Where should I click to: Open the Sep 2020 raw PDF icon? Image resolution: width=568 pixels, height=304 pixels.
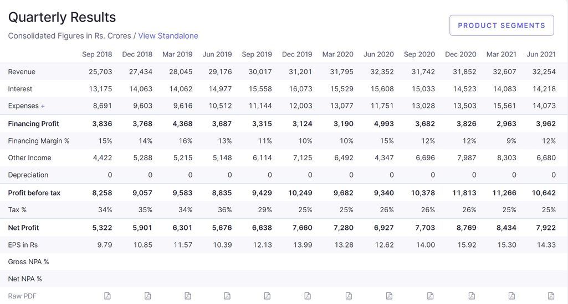(x=430, y=296)
